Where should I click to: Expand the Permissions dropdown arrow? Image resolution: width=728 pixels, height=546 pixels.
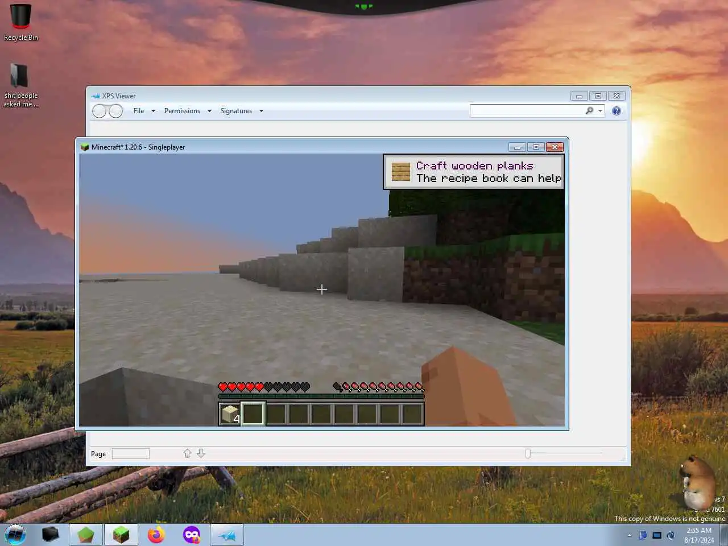(x=209, y=111)
